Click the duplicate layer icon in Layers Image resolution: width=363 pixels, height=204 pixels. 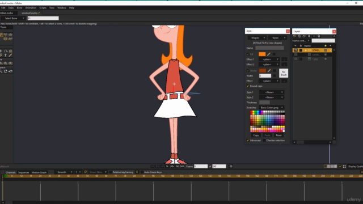(x=299, y=36)
